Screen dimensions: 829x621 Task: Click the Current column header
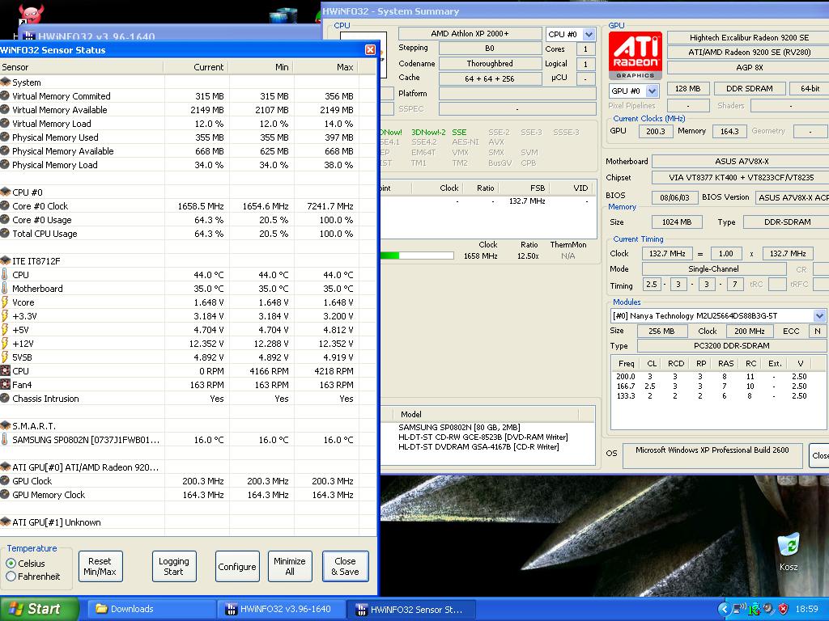[x=196, y=67]
